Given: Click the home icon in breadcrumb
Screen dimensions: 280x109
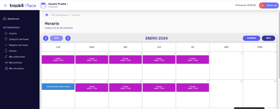Looking at the screenshot, I should point(47,15).
